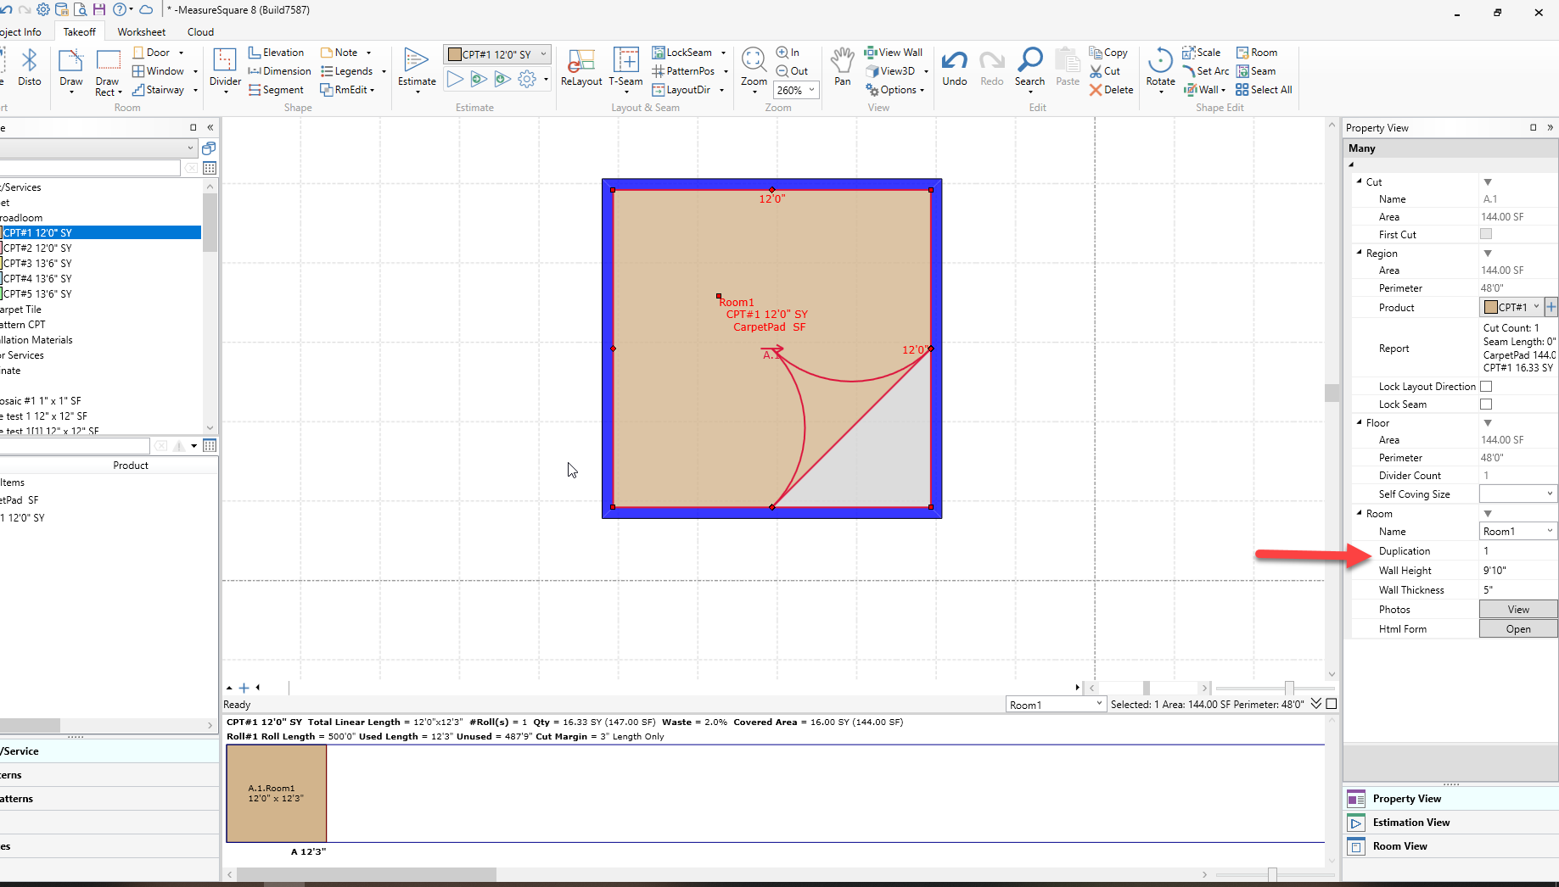Check the Lock Layout Direction box
Viewport: 1559px width, 887px height.
(x=1485, y=387)
